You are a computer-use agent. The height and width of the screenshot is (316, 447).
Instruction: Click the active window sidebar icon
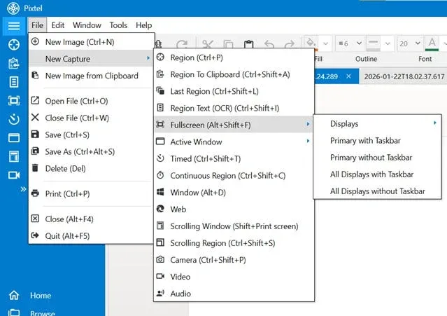[14, 138]
